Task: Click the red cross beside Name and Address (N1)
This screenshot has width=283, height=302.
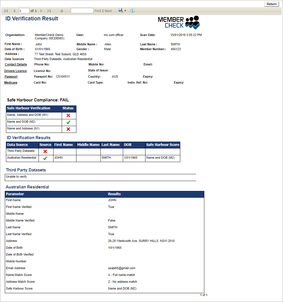Action: point(68,129)
